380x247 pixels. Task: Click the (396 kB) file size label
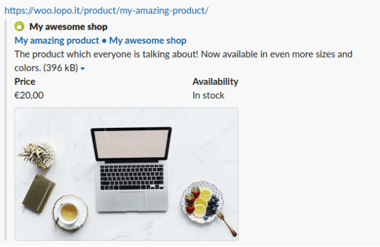[61, 68]
